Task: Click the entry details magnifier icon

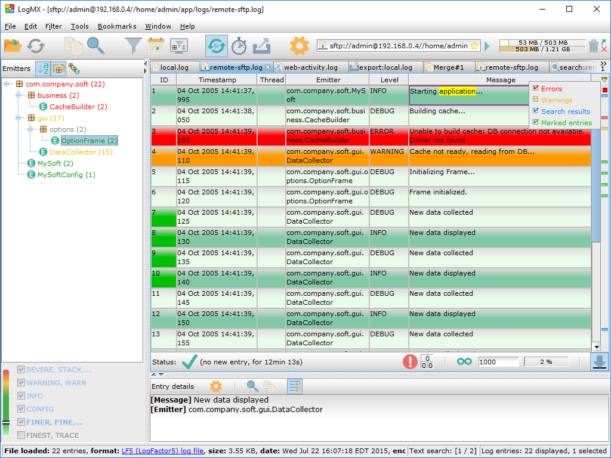Action: tap(252, 386)
